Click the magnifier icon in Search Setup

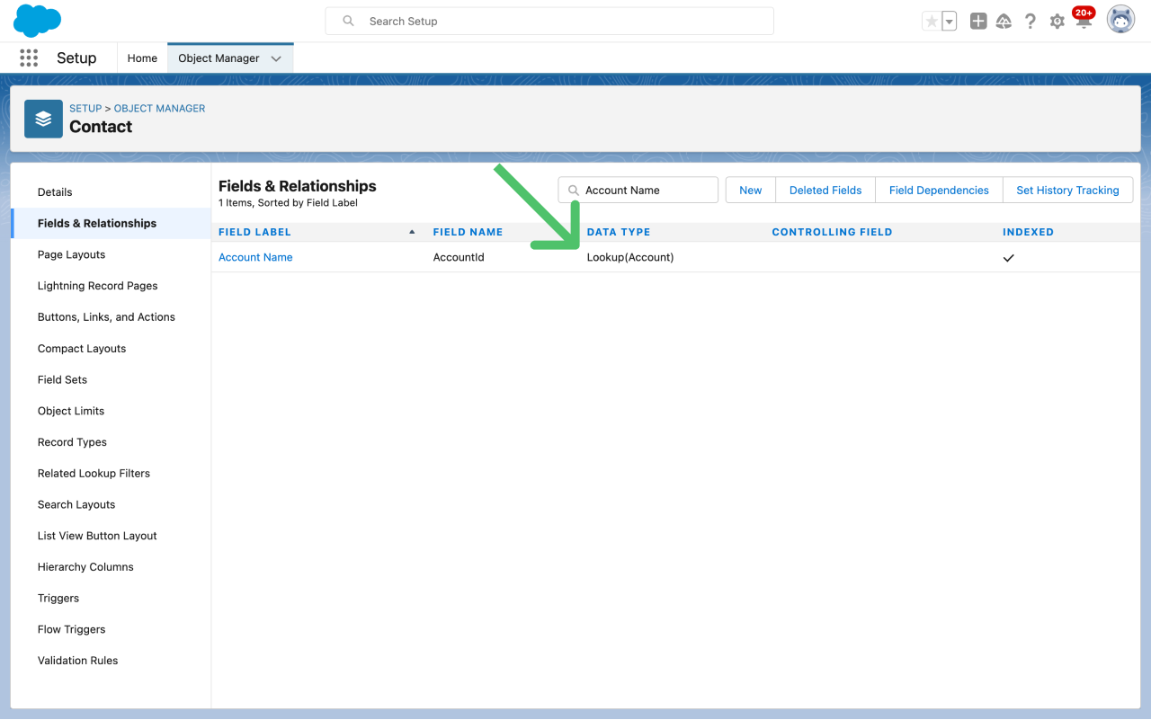click(x=349, y=21)
